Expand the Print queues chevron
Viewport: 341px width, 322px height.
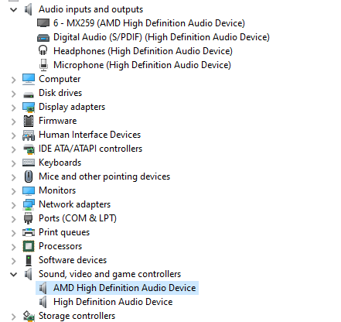[14, 233]
